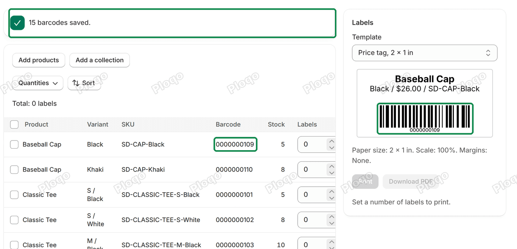Image resolution: width=517 pixels, height=249 pixels.
Task: Decrease labels for SD-CAP-Khaki row
Action: point(331,173)
